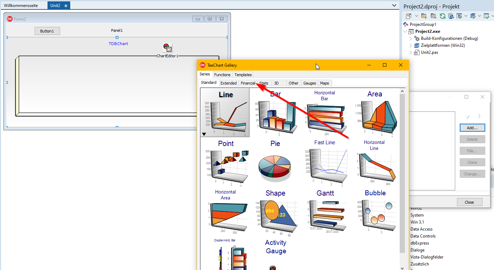This screenshot has width=494, height=270.
Task: Pick the Horizontal Bar series type
Action: tap(325, 112)
